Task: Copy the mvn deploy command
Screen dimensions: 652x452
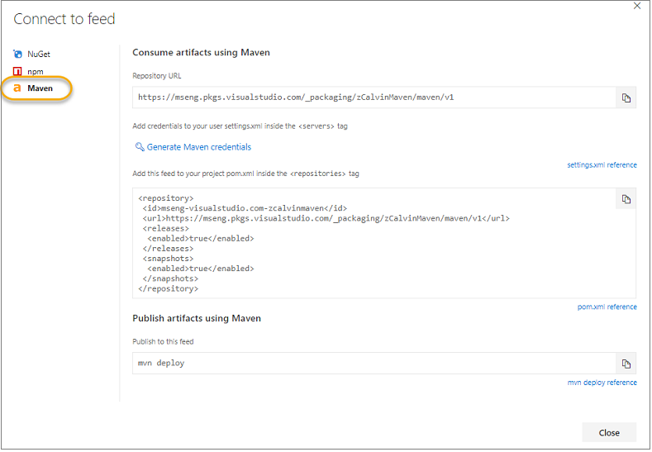Action: (626, 364)
